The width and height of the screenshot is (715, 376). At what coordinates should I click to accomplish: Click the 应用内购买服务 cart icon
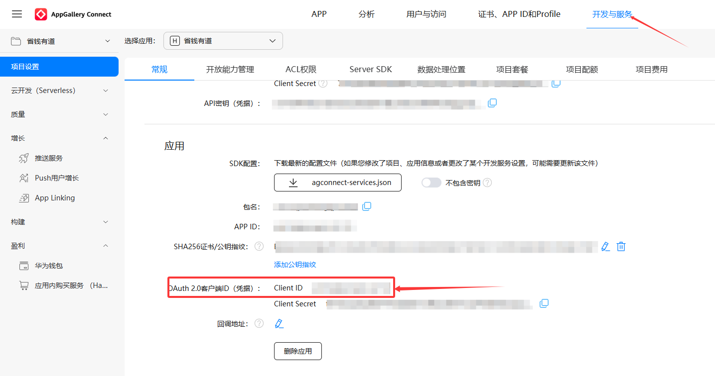coord(23,285)
